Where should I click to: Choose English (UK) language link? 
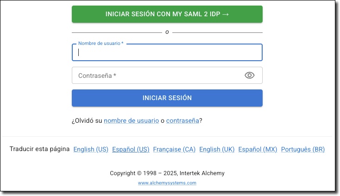pyautogui.click(x=217, y=149)
